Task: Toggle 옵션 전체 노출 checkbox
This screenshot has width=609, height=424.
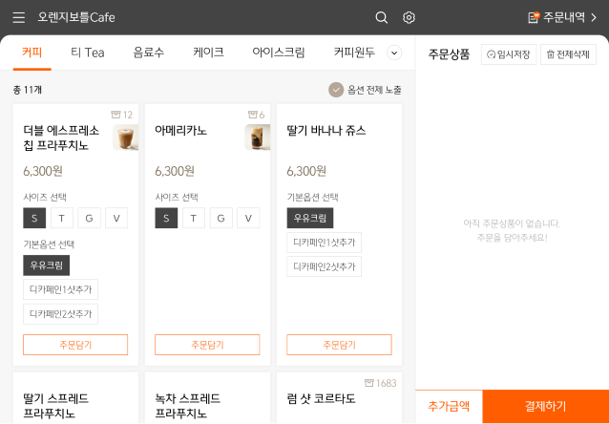Action: click(x=336, y=90)
